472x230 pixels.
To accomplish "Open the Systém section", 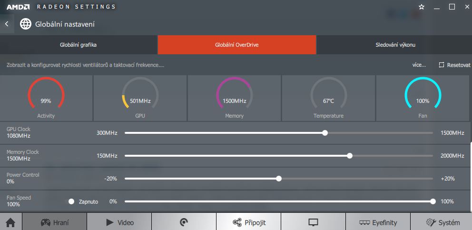I will 441,222.
